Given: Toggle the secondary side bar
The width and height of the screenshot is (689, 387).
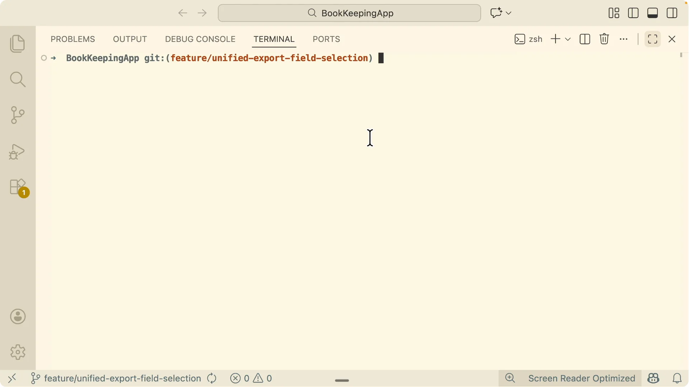Looking at the screenshot, I should (672, 13).
